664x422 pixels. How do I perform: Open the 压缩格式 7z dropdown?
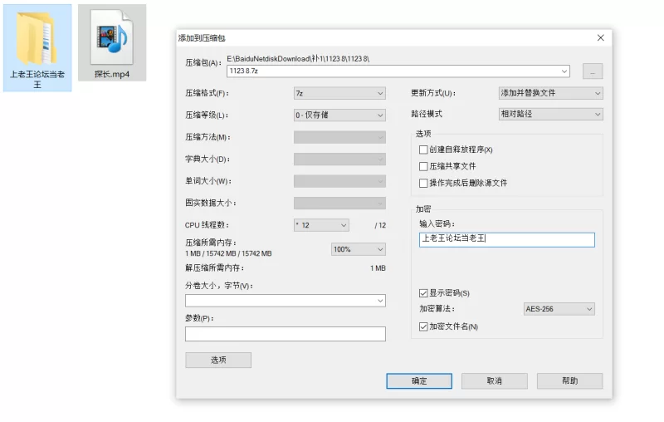pyautogui.click(x=339, y=93)
